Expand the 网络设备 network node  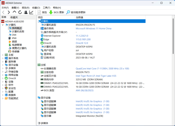click(x=3, y=75)
